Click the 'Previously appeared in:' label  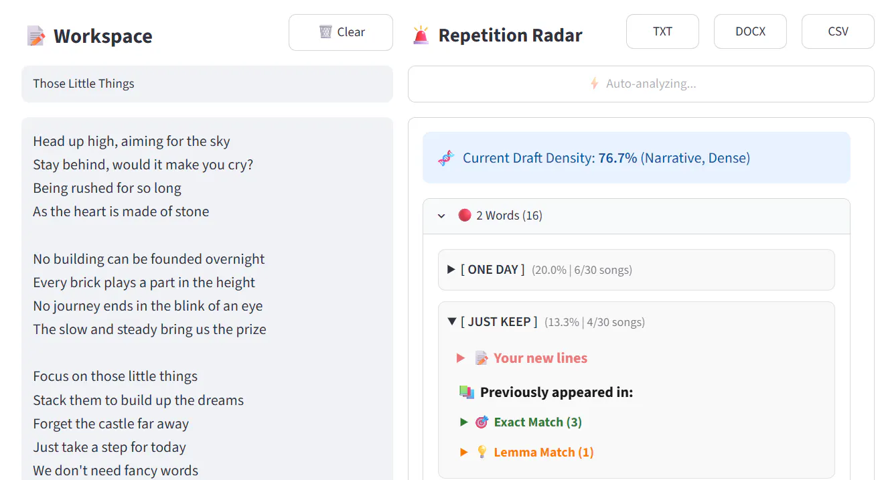pos(557,392)
